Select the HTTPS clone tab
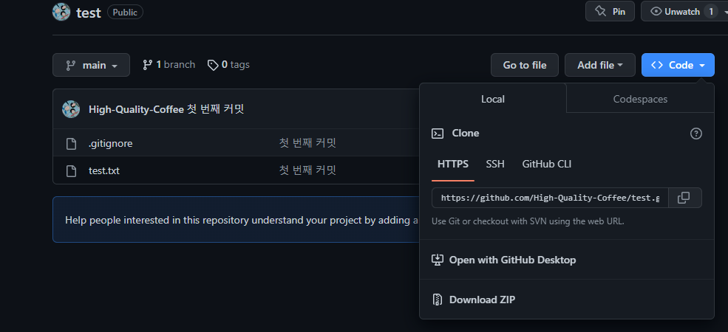Screen dimensions: 728x332 tap(452, 164)
